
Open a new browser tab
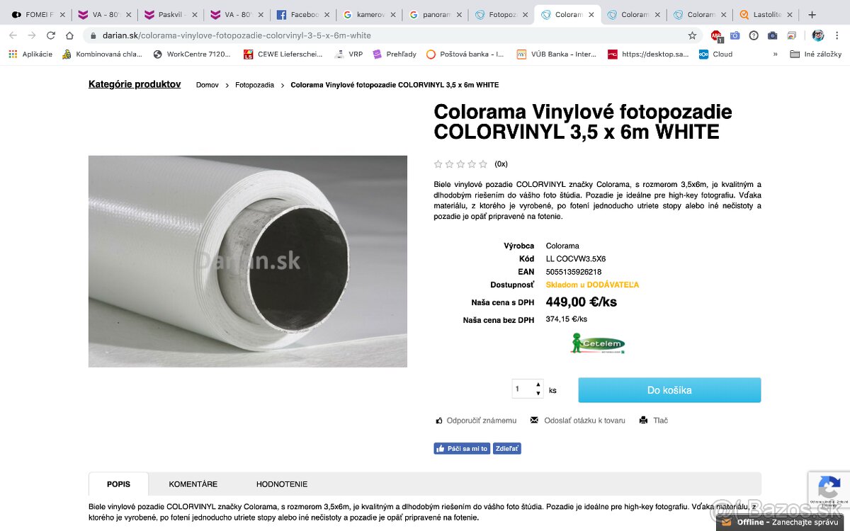(x=812, y=14)
